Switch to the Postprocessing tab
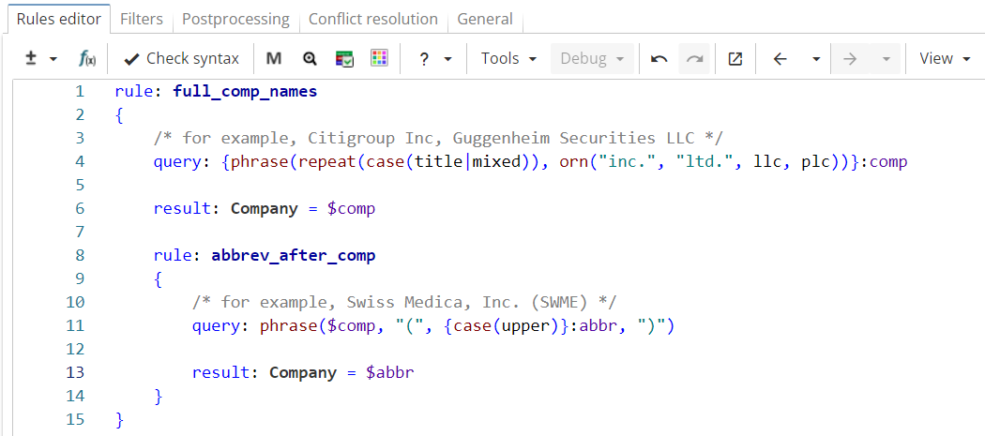Image resolution: width=985 pixels, height=436 pixels. pyautogui.click(x=235, y=19)
